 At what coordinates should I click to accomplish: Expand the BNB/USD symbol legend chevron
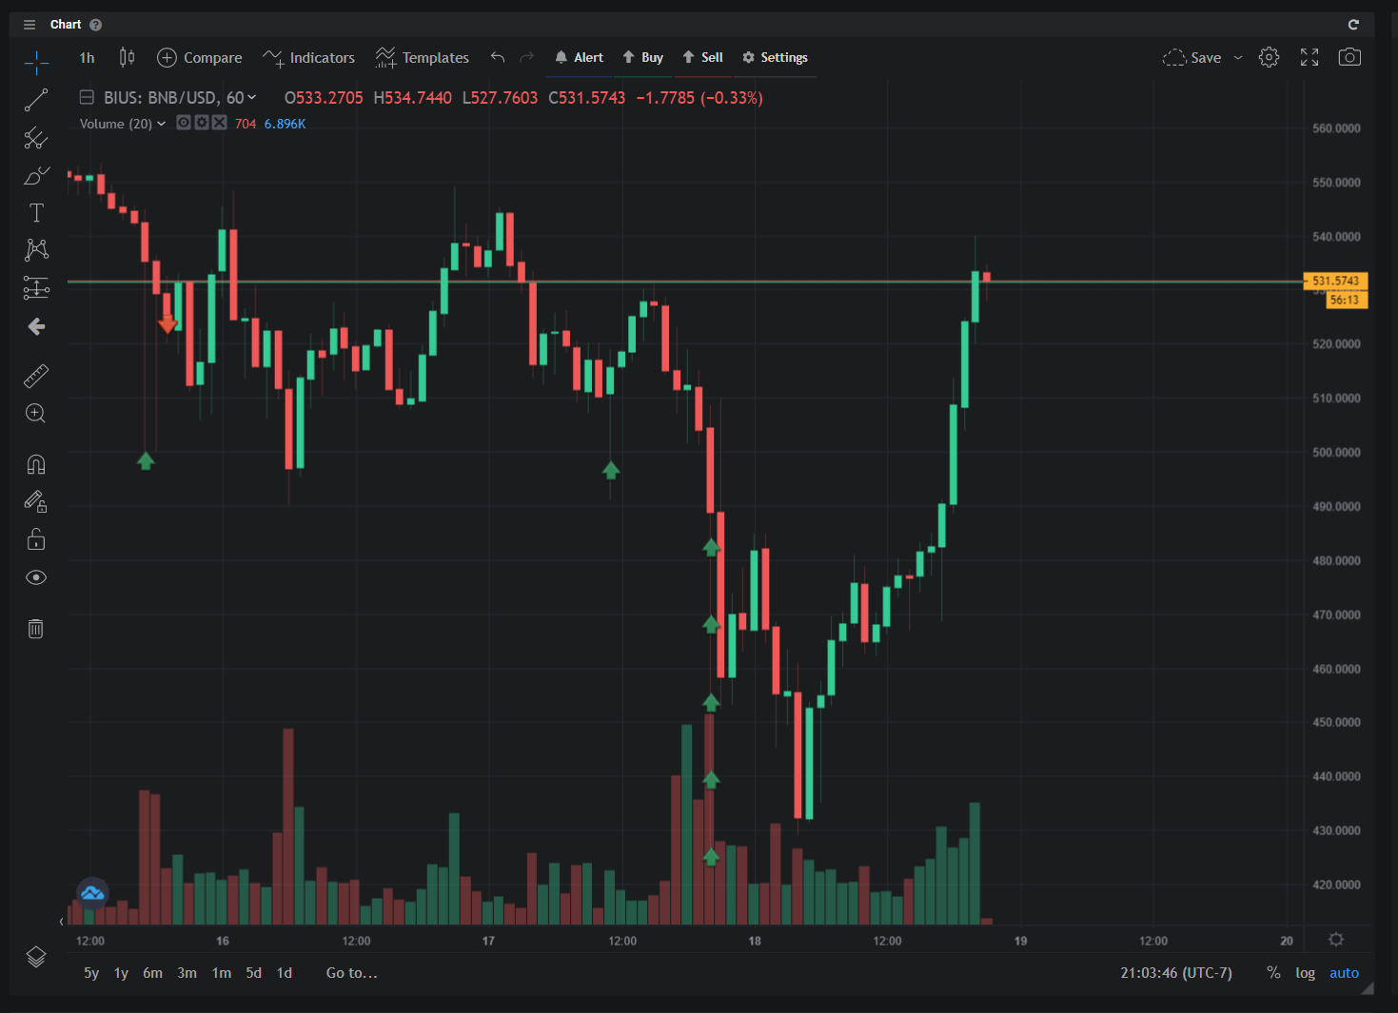point(252,98)
